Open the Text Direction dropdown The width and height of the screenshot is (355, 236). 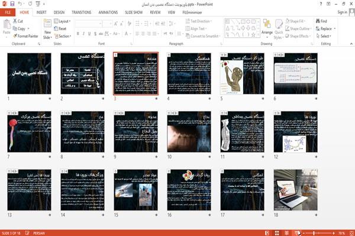coord(199,21)
